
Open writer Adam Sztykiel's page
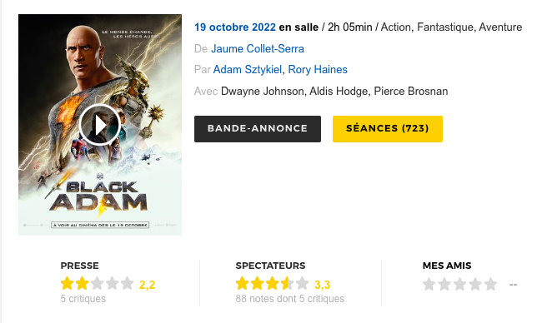pyautogui.click(x=248, y=69)
